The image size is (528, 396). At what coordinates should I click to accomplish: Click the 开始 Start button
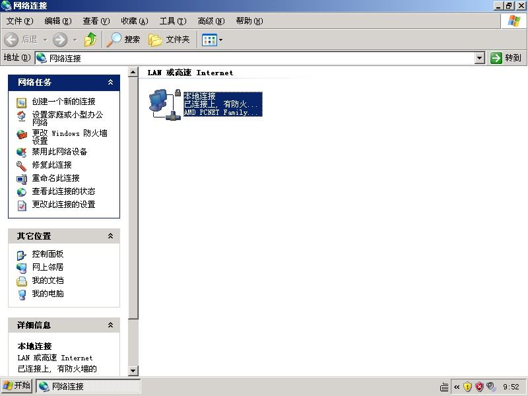click(x=16, y=386)
